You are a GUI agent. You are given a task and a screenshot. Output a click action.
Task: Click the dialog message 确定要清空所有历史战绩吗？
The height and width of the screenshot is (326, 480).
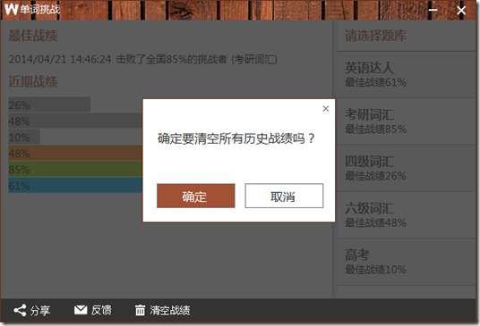click(236, 139)
